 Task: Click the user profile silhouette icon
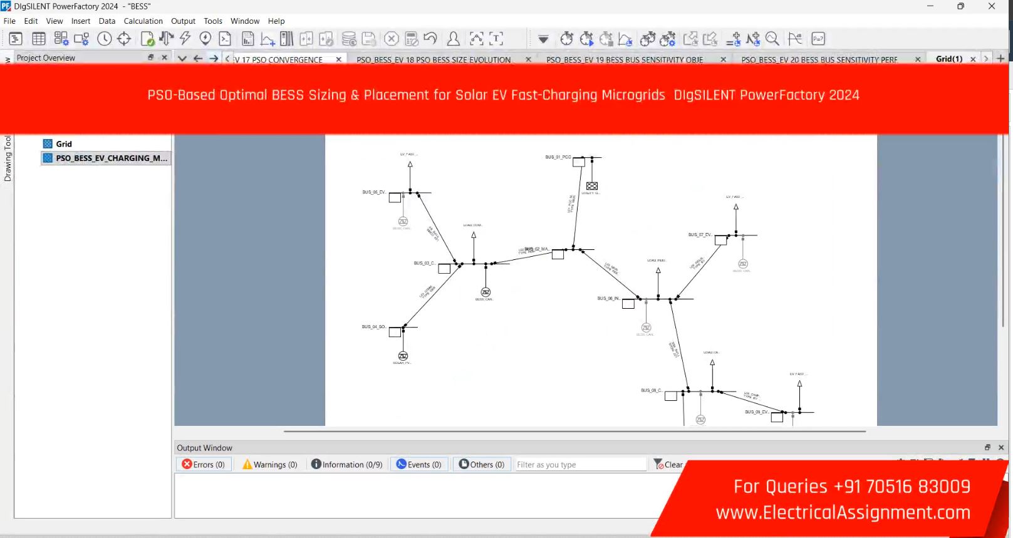pyautogui.click(x=453, y=39)
